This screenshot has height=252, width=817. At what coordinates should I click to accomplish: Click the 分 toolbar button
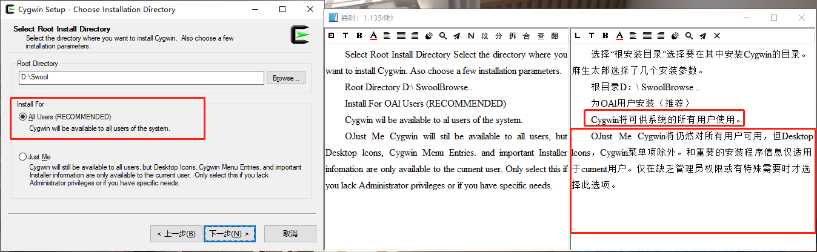(499, 36)
